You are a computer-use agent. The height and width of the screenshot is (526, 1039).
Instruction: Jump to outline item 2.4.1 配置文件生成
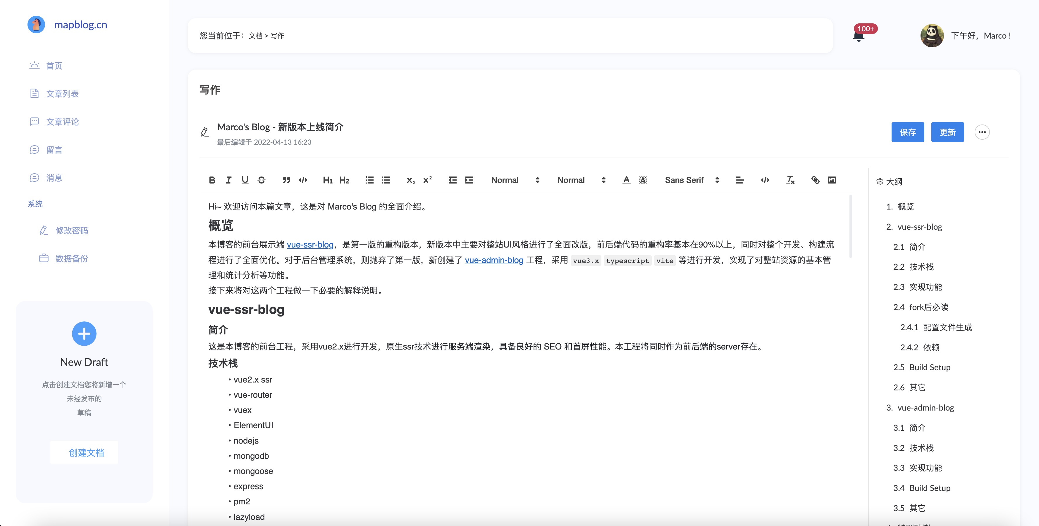(936, 327)
